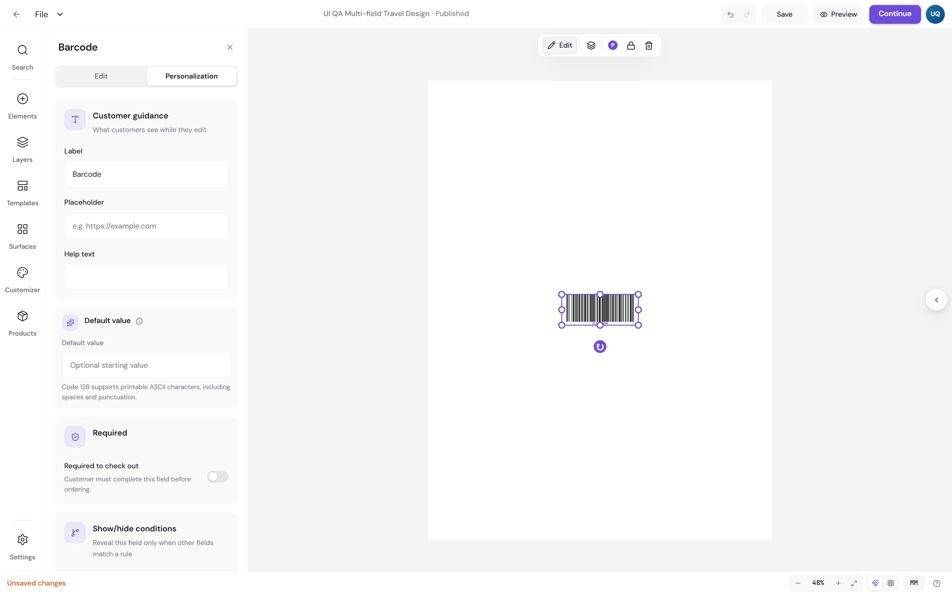The height and width of the screenshot is (595, 952).
Task: Lock the selected barcode element
Action: click(x=631, y=45)
